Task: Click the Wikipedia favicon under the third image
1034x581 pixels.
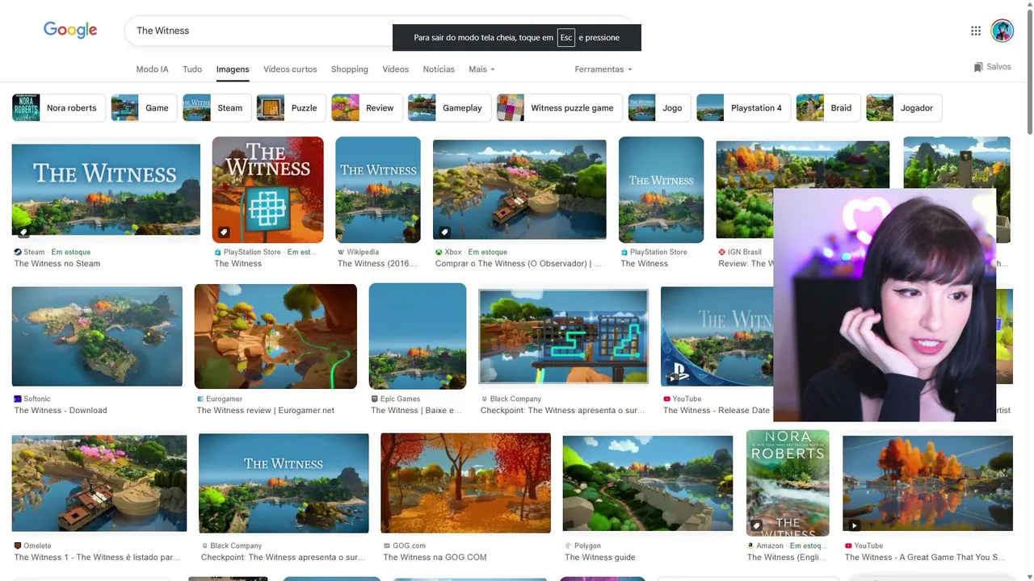Action: (x=341, y=252)
